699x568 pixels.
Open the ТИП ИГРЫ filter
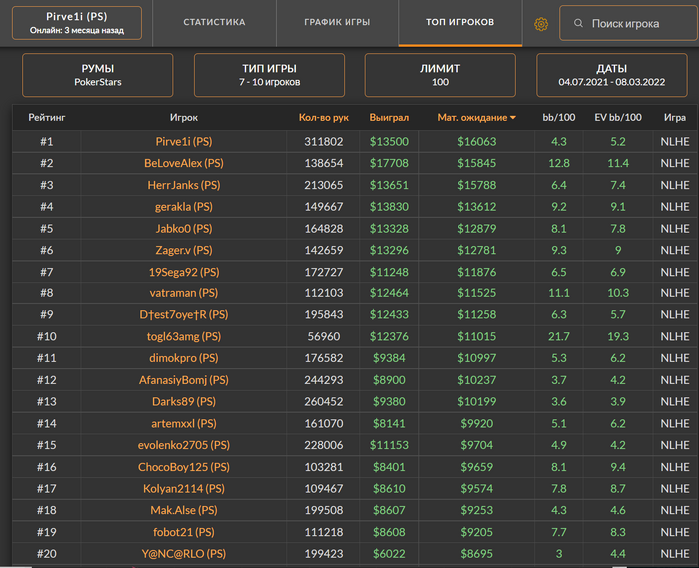pos(269,75)
